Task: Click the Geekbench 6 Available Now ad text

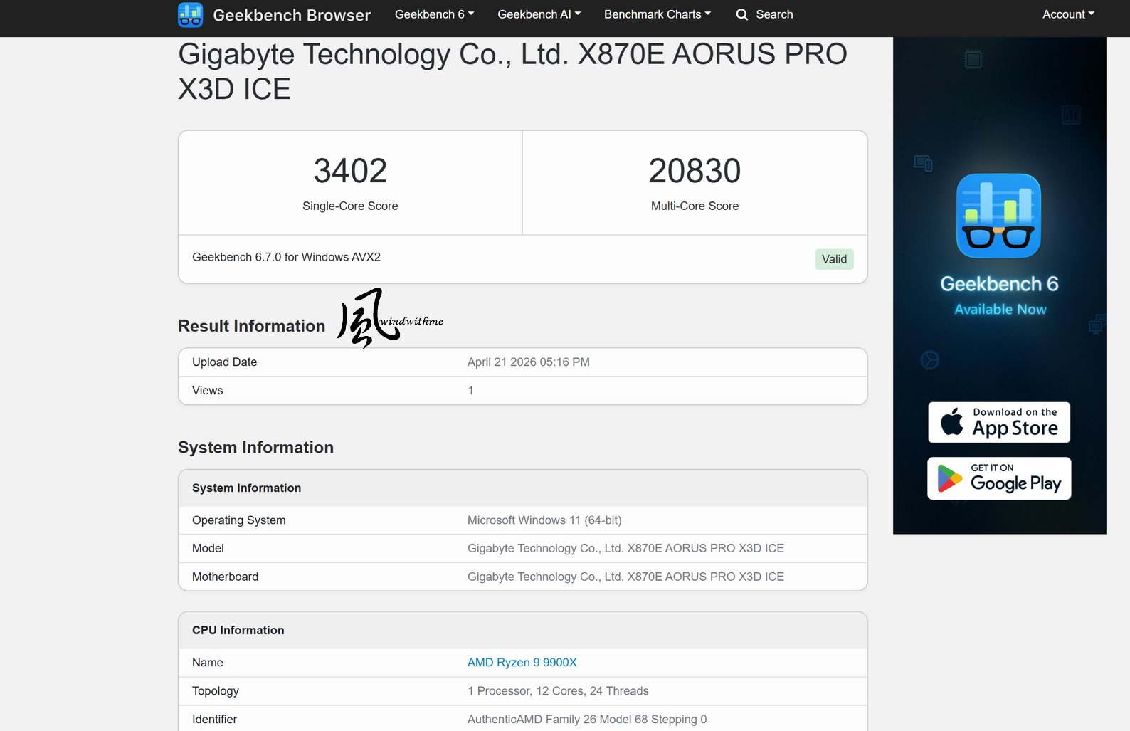Action: pyautogui.click(x=999, y=295)
